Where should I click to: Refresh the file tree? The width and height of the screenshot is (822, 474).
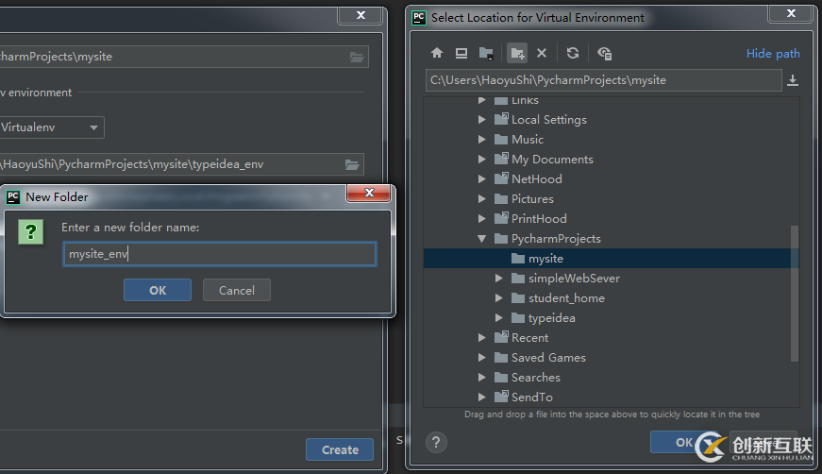(x=573, y=53)
